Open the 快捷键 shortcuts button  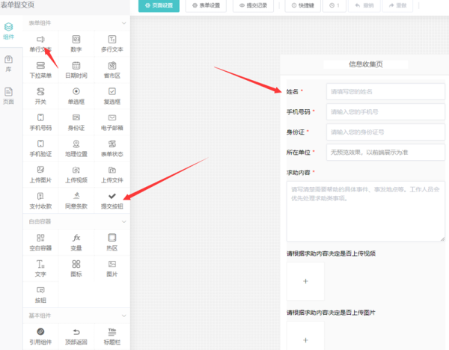point(302,5)
